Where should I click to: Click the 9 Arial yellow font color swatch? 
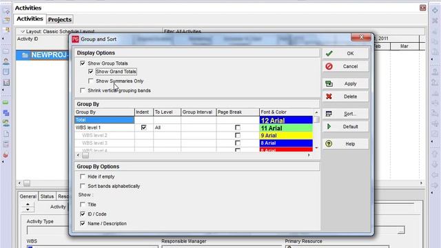coord(286,136)
